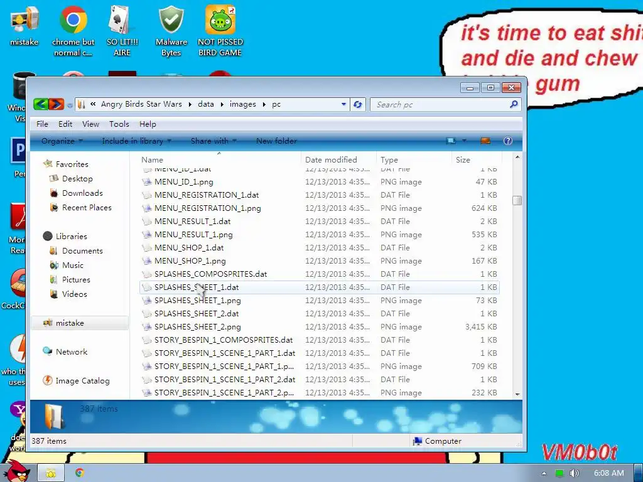Select MENU_REGISTRATION_1.png file icon
This screenshot has height=482, width=643.
coord(147,208)
